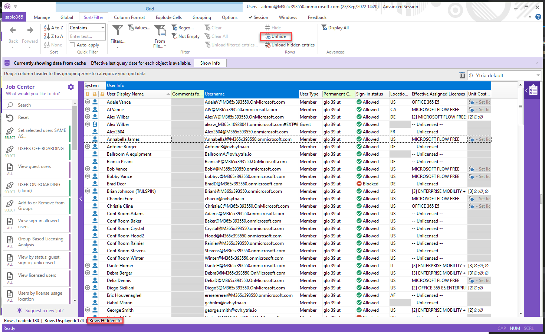
Task: Open the Grouping ribbon tab
Action: (x=201, y=17)
